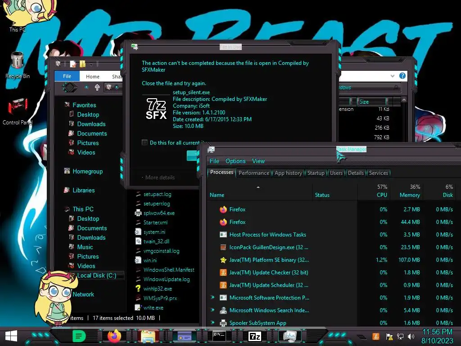The height and width of the screenshot is (346, 461).
Task: Click the clock showing 11:56 PM
Action: [x=437, y=332]
